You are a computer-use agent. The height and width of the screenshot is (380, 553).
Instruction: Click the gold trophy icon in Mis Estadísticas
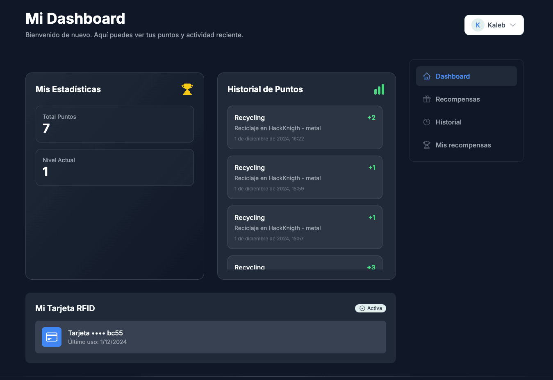tap(187, 89)
